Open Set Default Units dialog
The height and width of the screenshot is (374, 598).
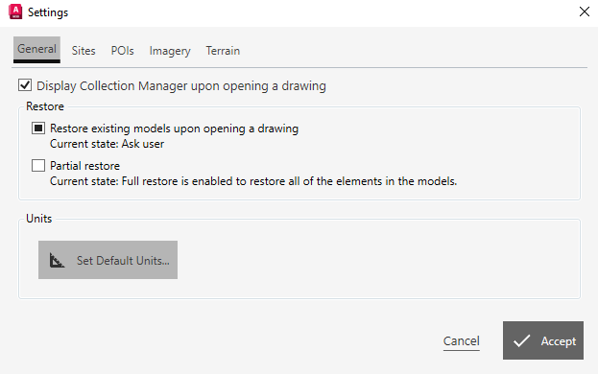click(x=108, y=260)
